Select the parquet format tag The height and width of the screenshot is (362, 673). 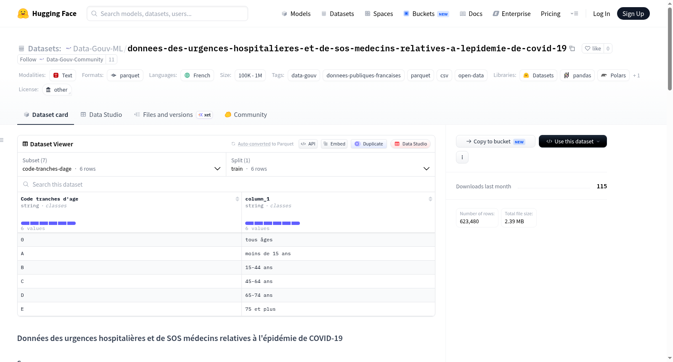tap(125, 75)
